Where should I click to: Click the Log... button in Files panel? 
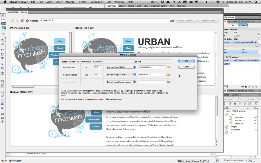[x=251, y=160]
